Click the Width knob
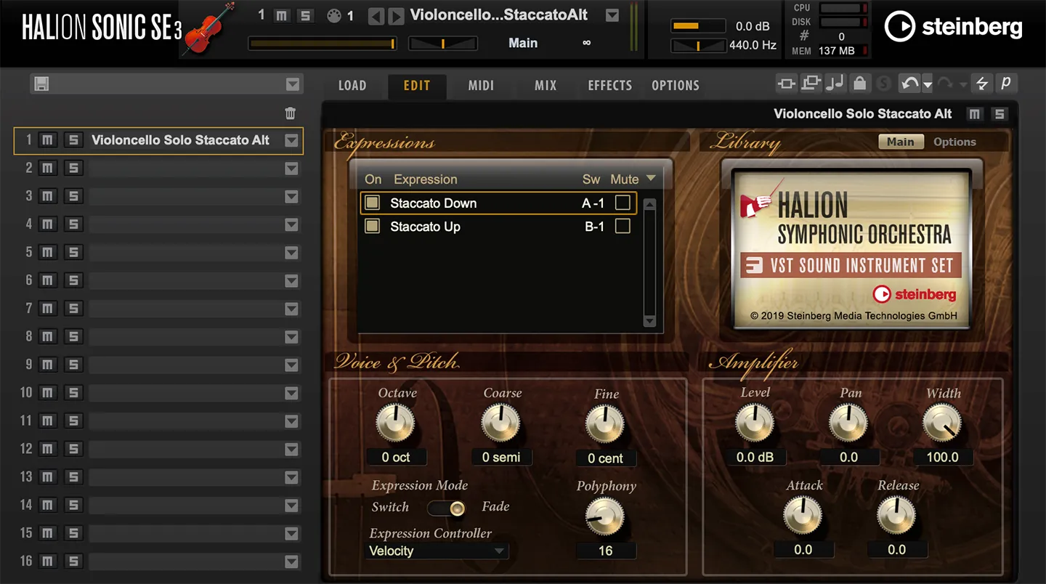This screenshot has width=1046, height=584. click(x=942, y=423)
